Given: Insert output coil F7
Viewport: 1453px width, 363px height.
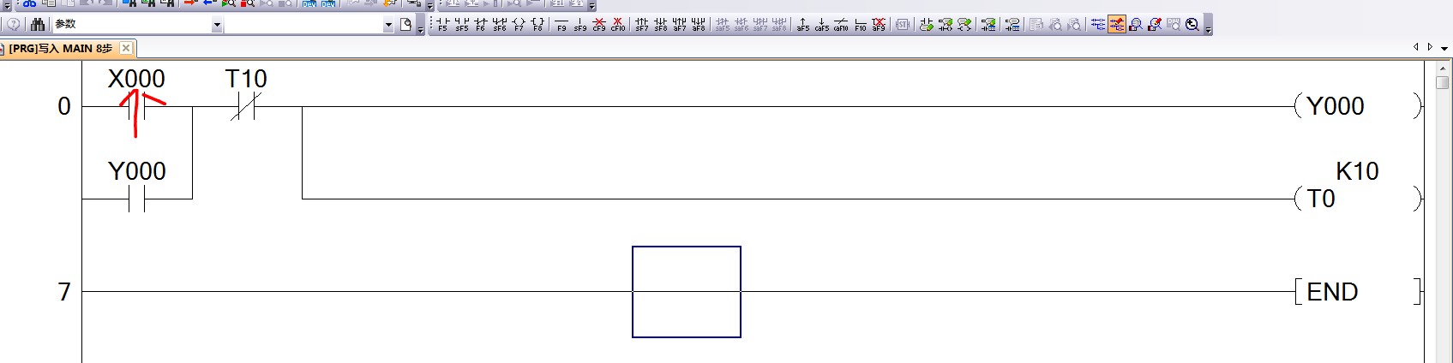Looking at the screenshot, I should pos(519,25).
